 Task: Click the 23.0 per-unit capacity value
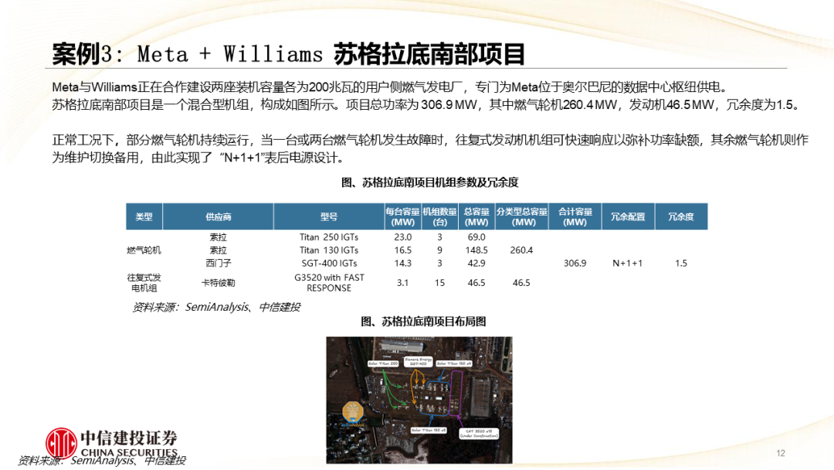402,237
